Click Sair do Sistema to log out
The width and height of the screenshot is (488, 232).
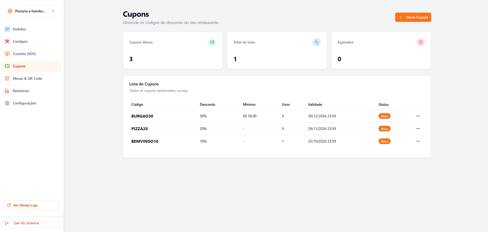tap(26, 223)
